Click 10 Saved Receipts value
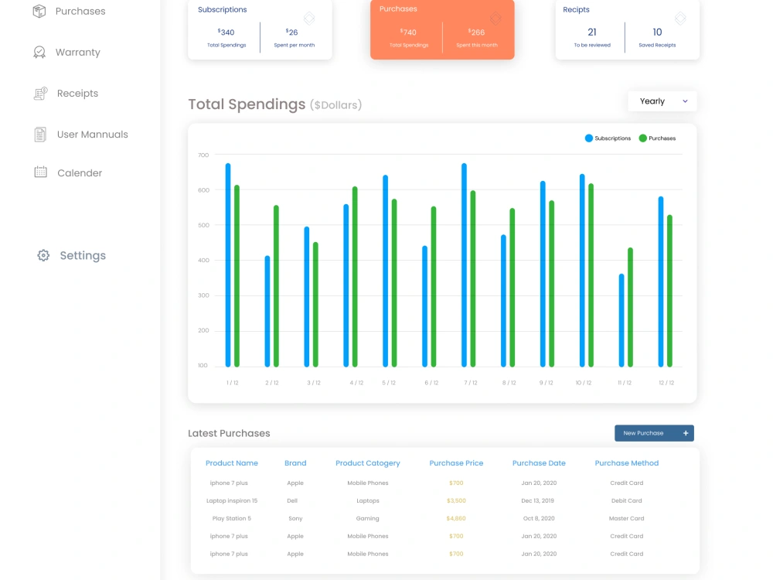The height and width of the screenshot is (580, 773). click(657, 32)
